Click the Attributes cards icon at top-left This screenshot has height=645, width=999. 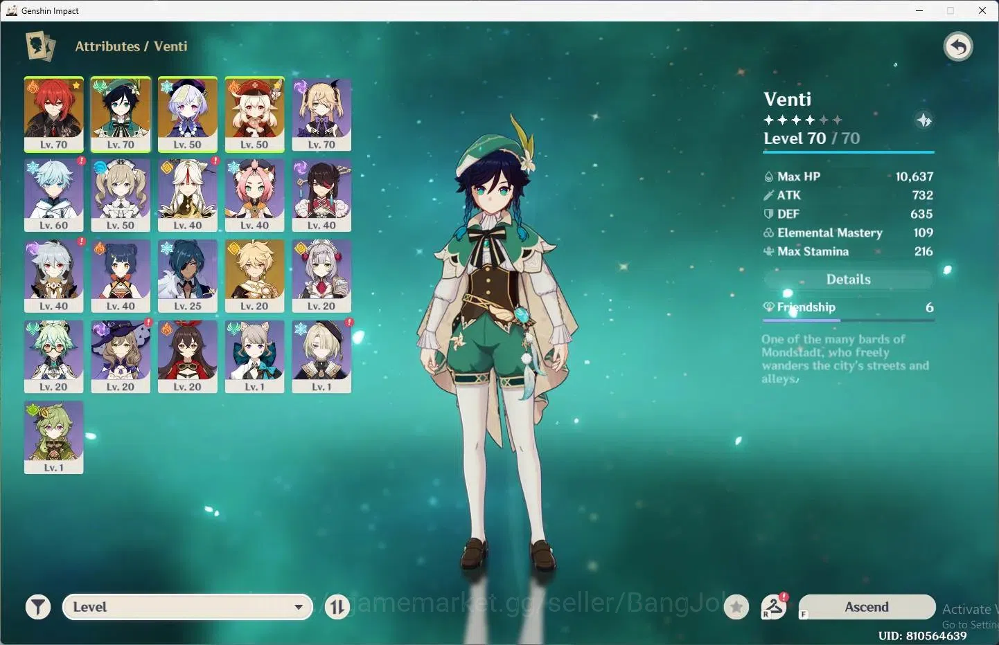coord(40,46)
